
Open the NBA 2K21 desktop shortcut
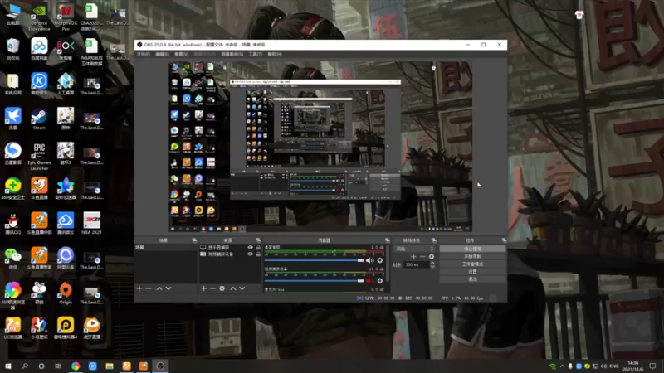(91, 223)
